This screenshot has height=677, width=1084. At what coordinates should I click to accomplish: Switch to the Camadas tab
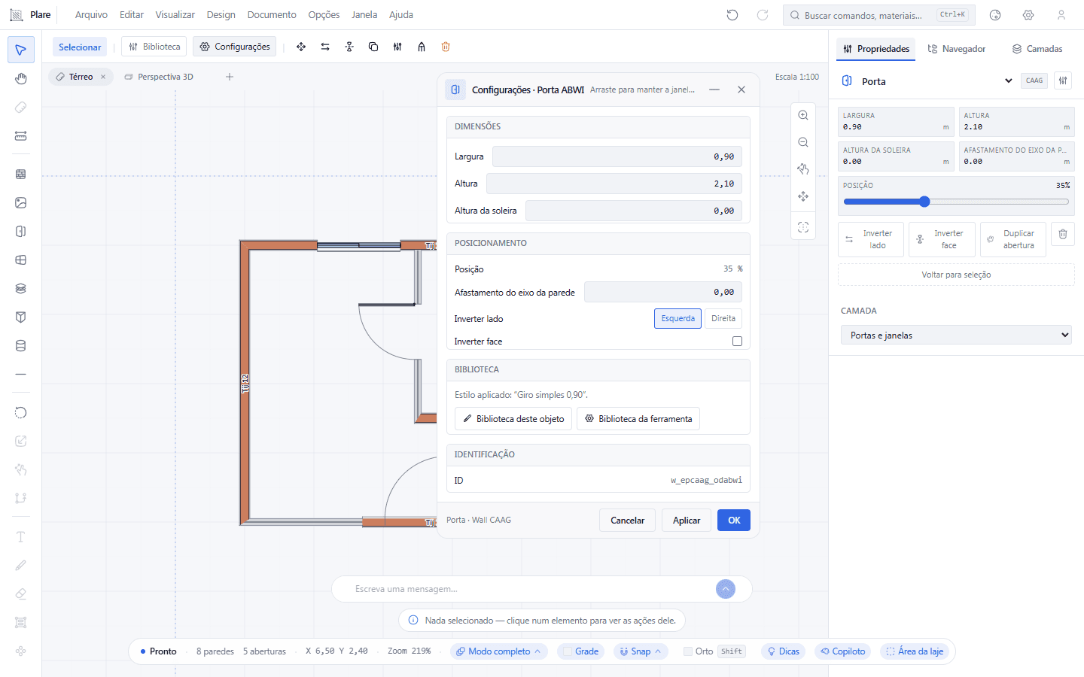coord(1037,49)
